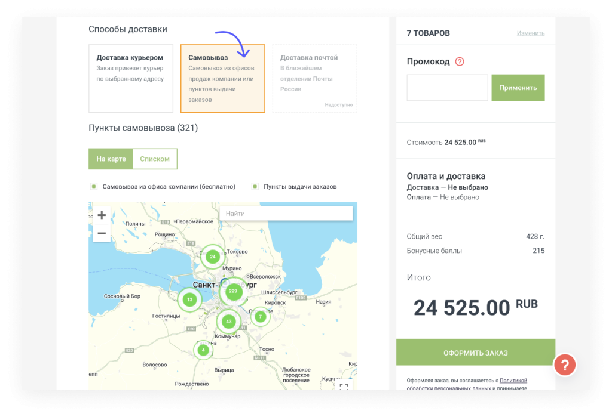Select the "Доставка курьером" delivery option

[130, 79]
